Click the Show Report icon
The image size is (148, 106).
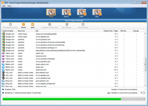click(x=83, y=25)
